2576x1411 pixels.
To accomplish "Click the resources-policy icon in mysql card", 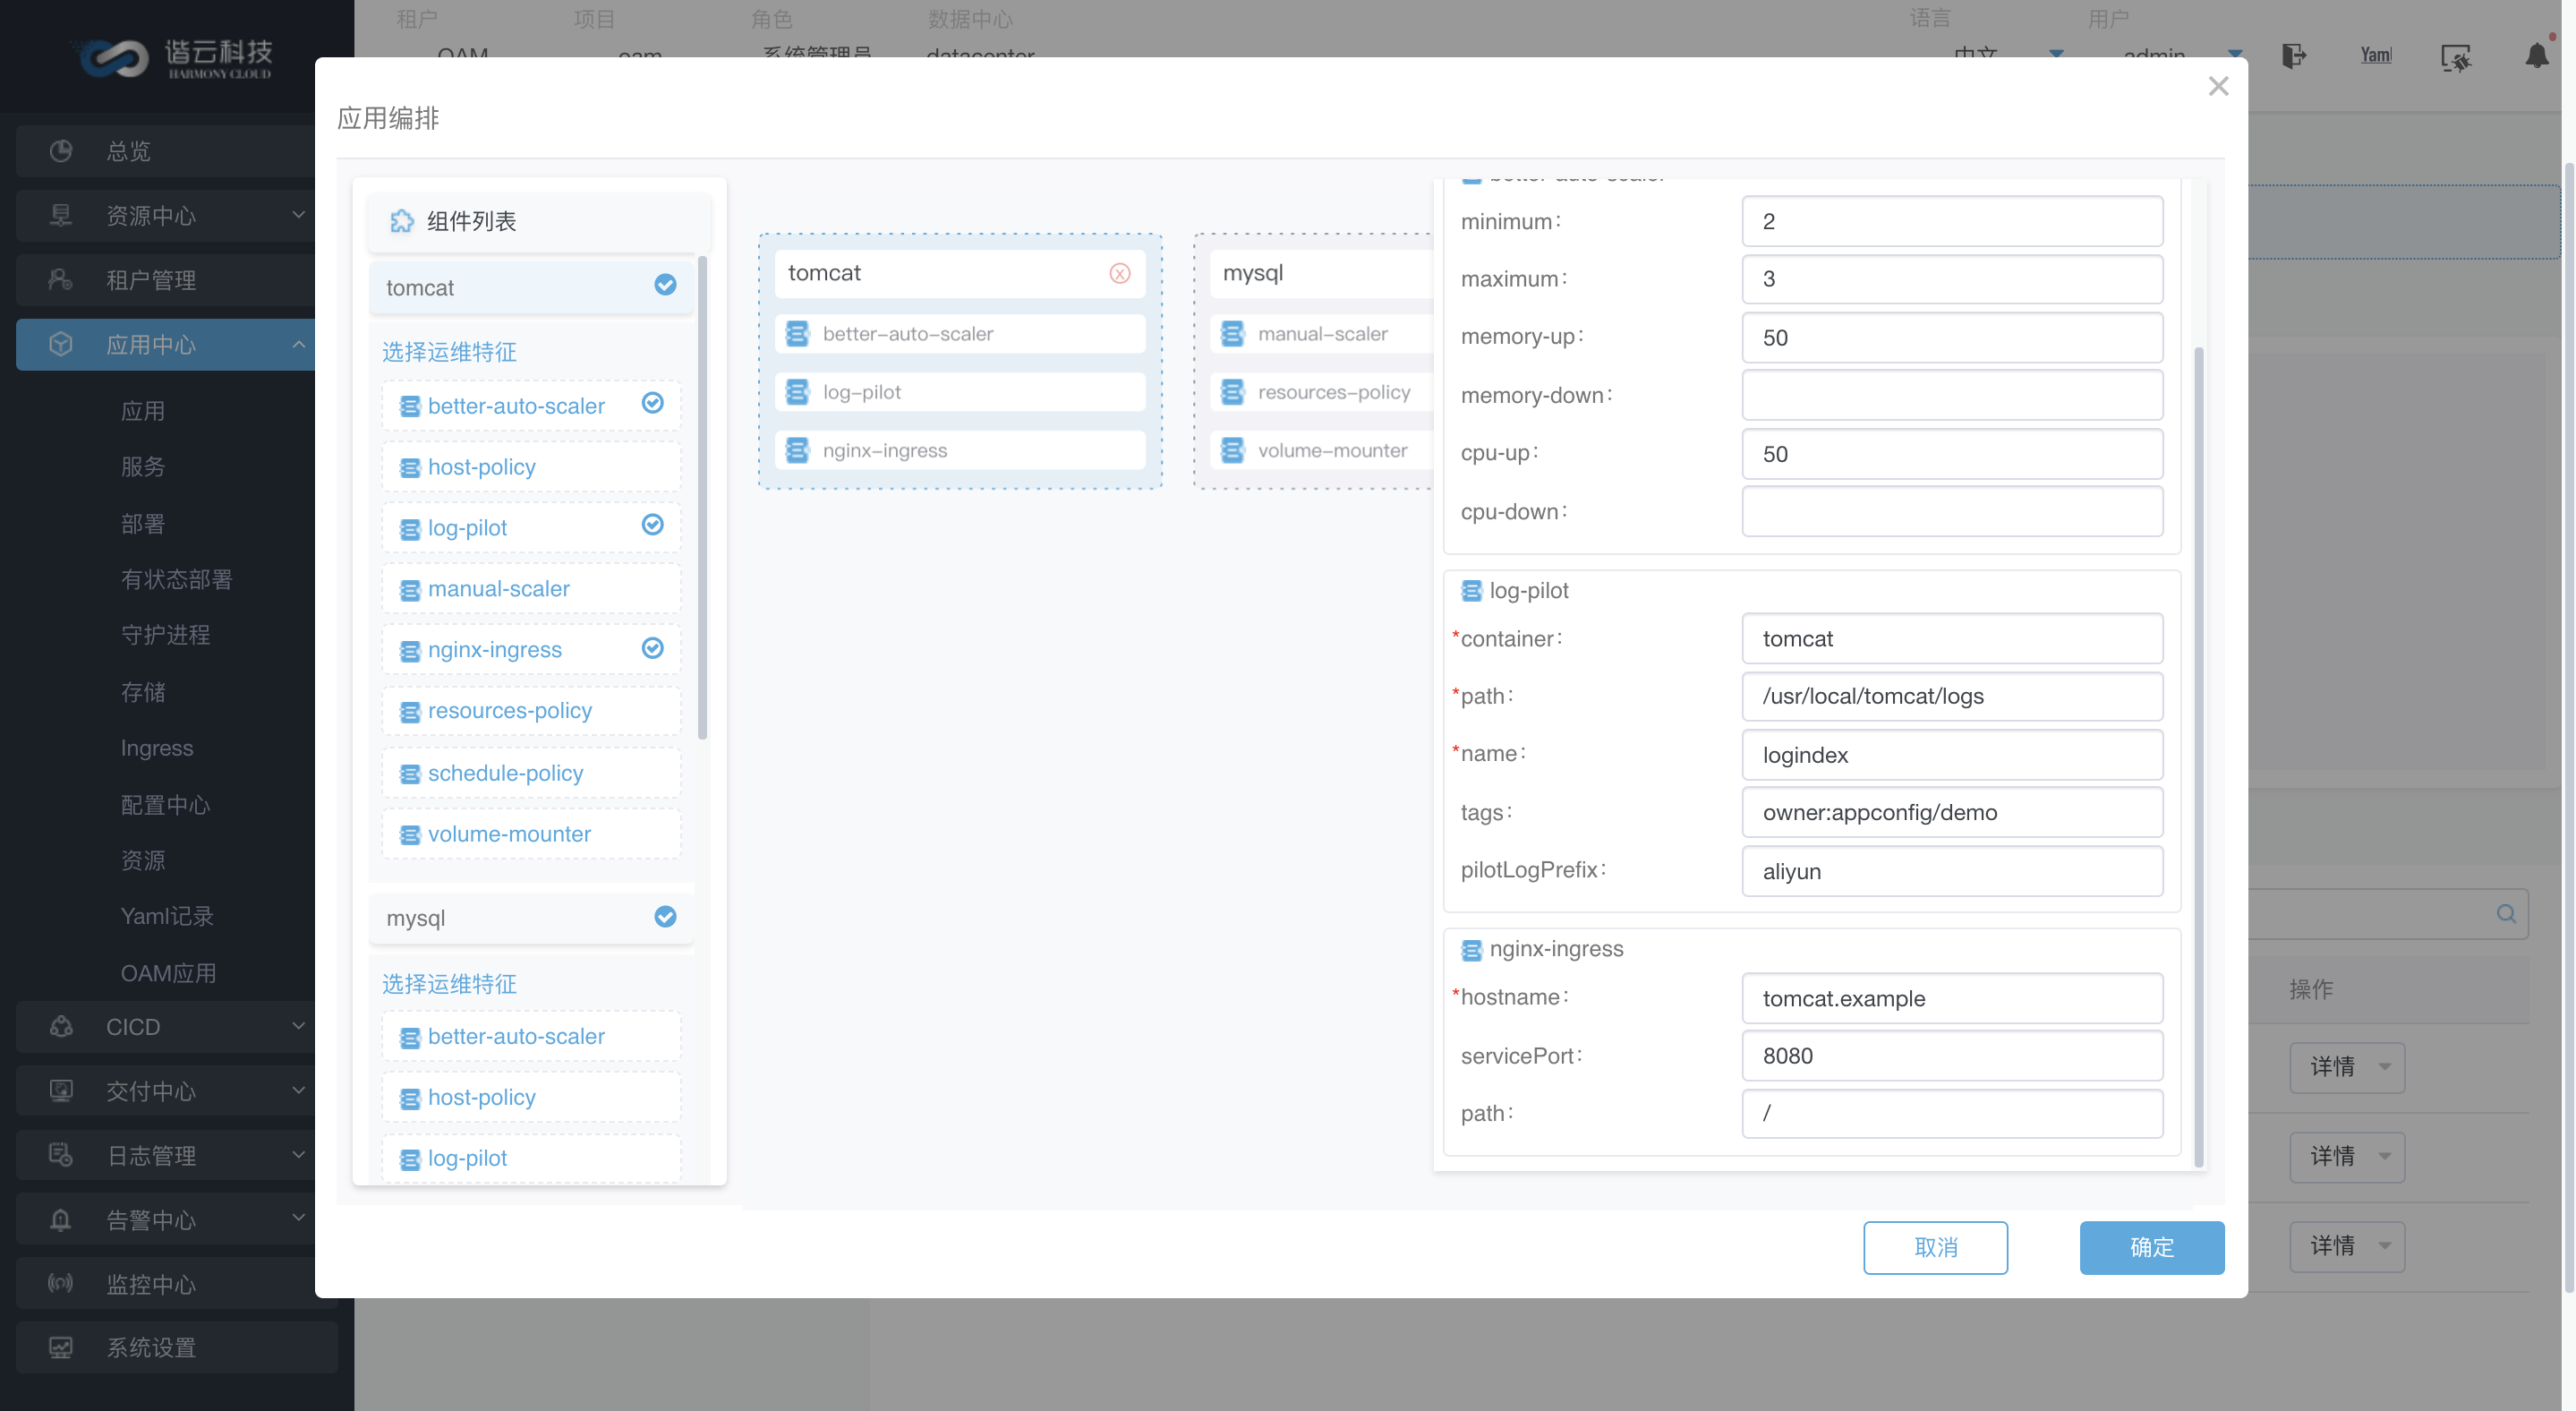I will (1232, 392).
